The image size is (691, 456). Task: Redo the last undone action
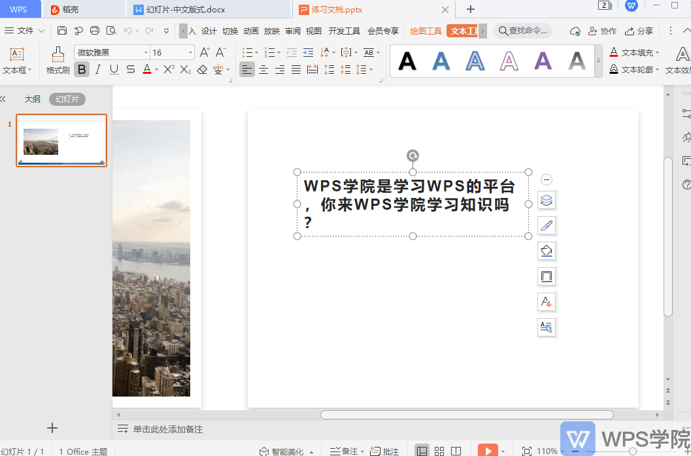[150, 31]
